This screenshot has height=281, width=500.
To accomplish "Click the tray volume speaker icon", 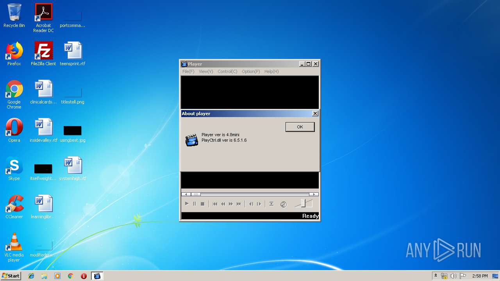I will click(x=454, y=276).
